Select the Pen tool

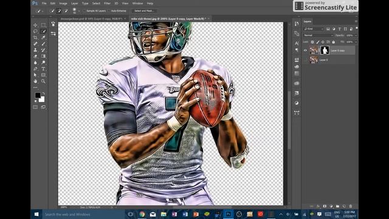click(x=35, y=69)
